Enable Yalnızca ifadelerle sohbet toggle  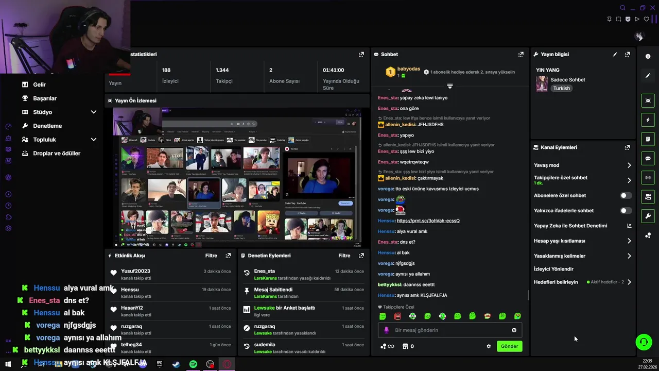[x=626, y=211]
